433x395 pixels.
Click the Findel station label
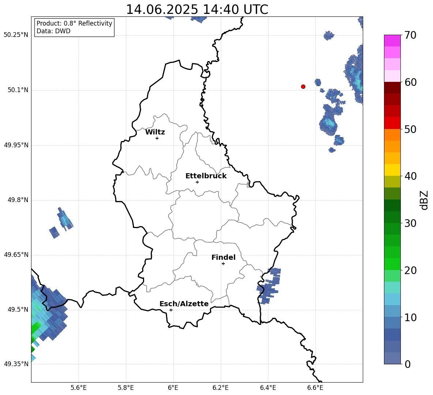[223, 257]
